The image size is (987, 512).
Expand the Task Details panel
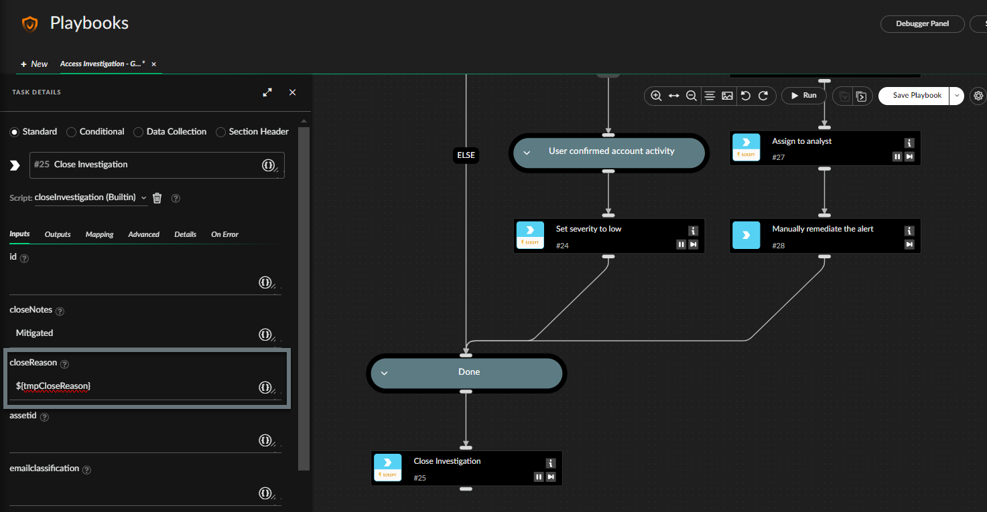[267, 92]
